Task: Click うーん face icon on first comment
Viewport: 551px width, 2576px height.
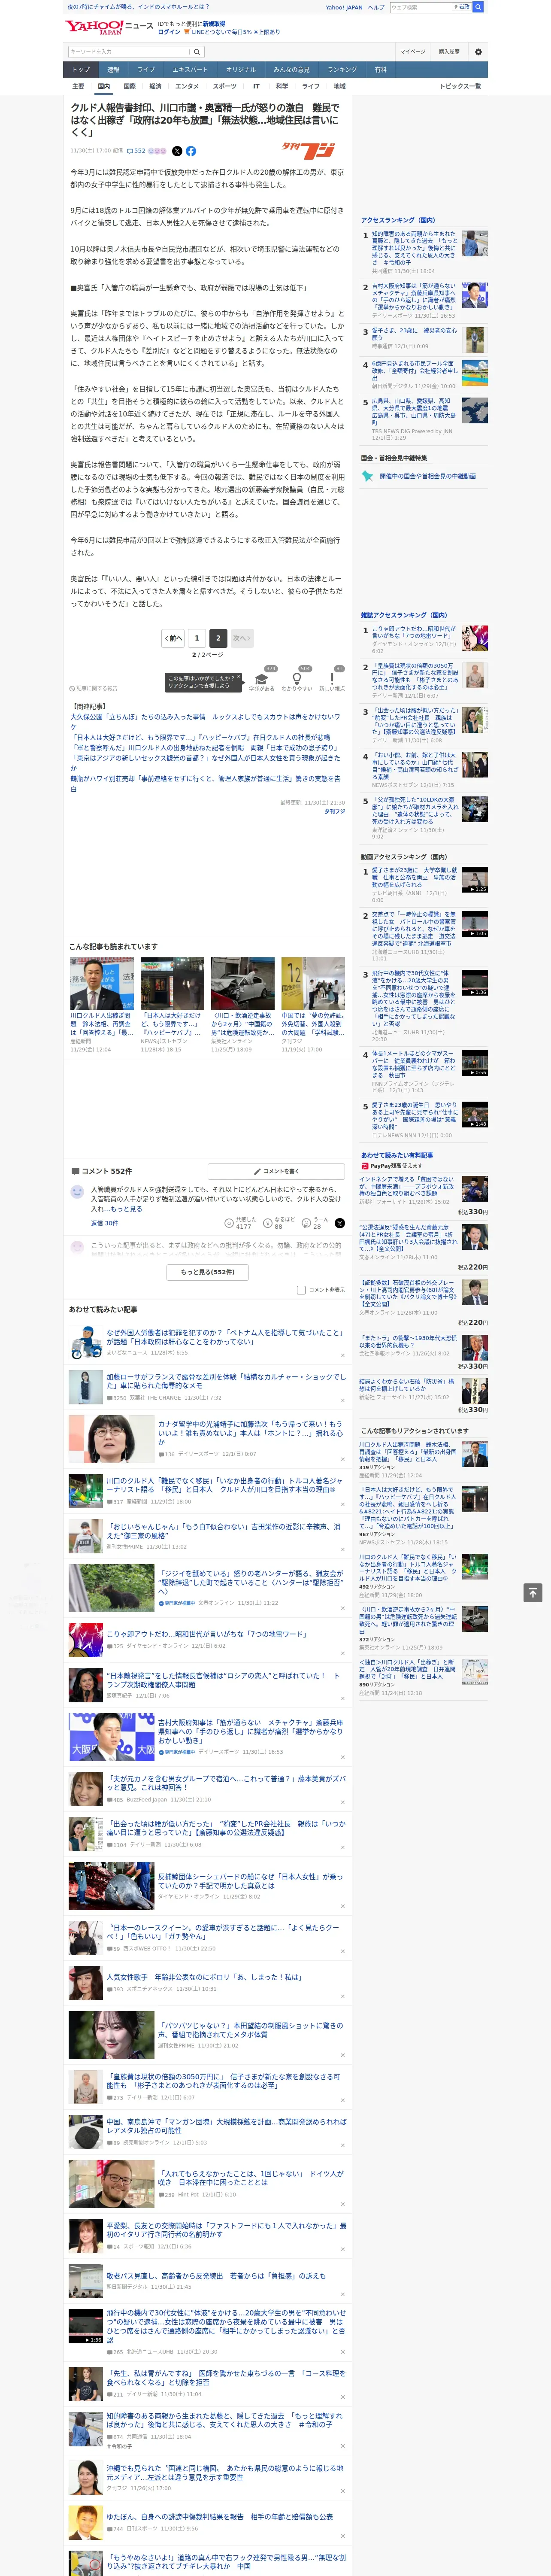Action: 306,1223
